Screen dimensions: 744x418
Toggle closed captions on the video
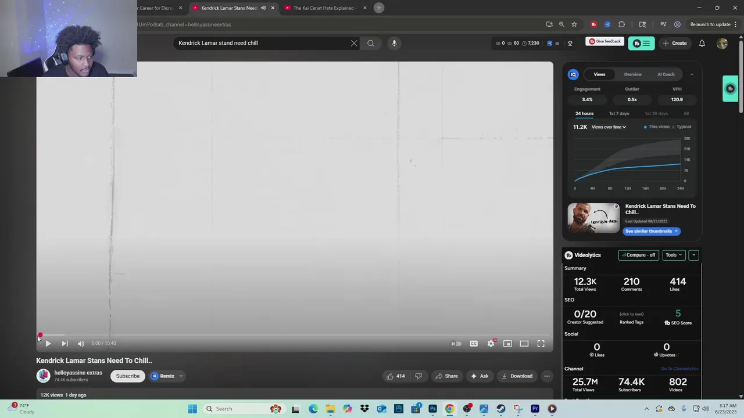pos(474,344)
